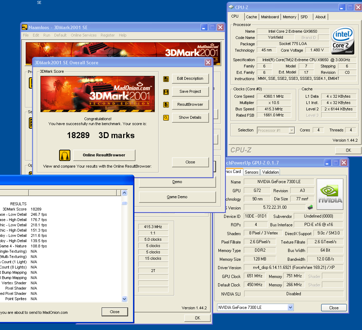The height and width of the screenshot is (330, 362).
Task: Click the Game Demo button
Action: point(177,197)
